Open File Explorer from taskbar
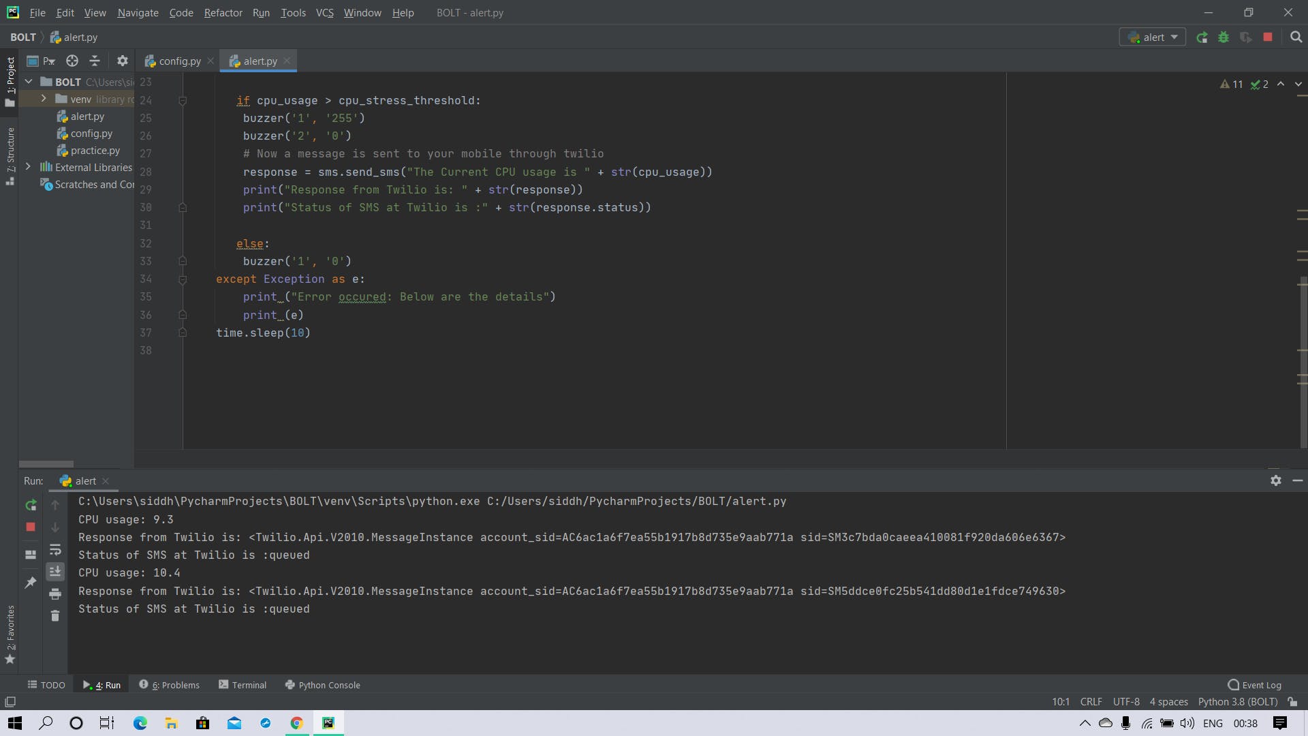This screenshot has height=736, width=1308. click(171, 723)
